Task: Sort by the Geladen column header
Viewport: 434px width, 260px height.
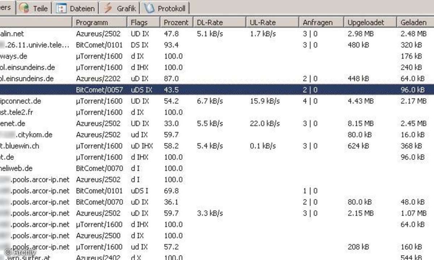Action: coord(415,22)
